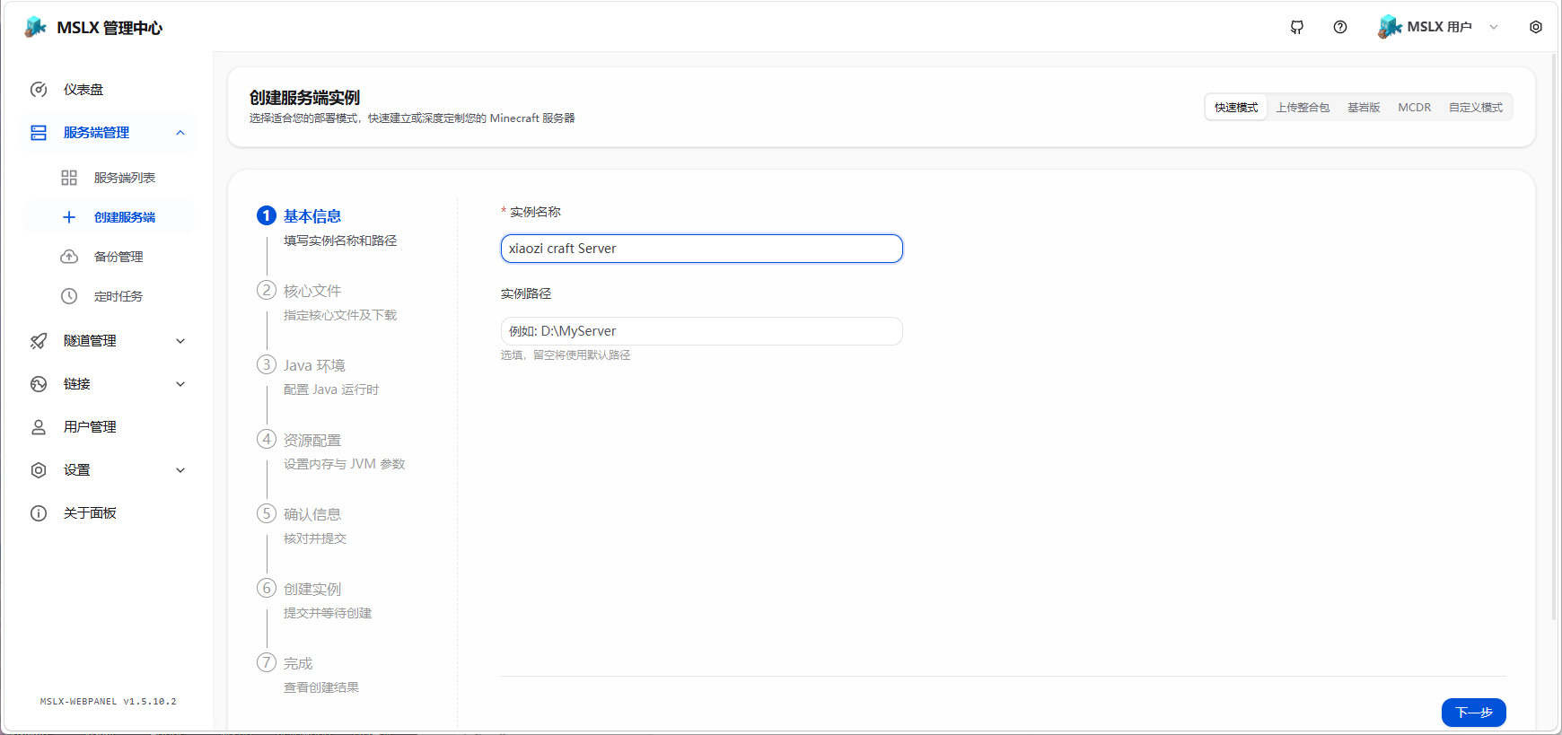Image resolution: width=1562 pixels, height=735 pixels.
Task: Click the 创建实例 step title
Action: [x=312, y=589]
